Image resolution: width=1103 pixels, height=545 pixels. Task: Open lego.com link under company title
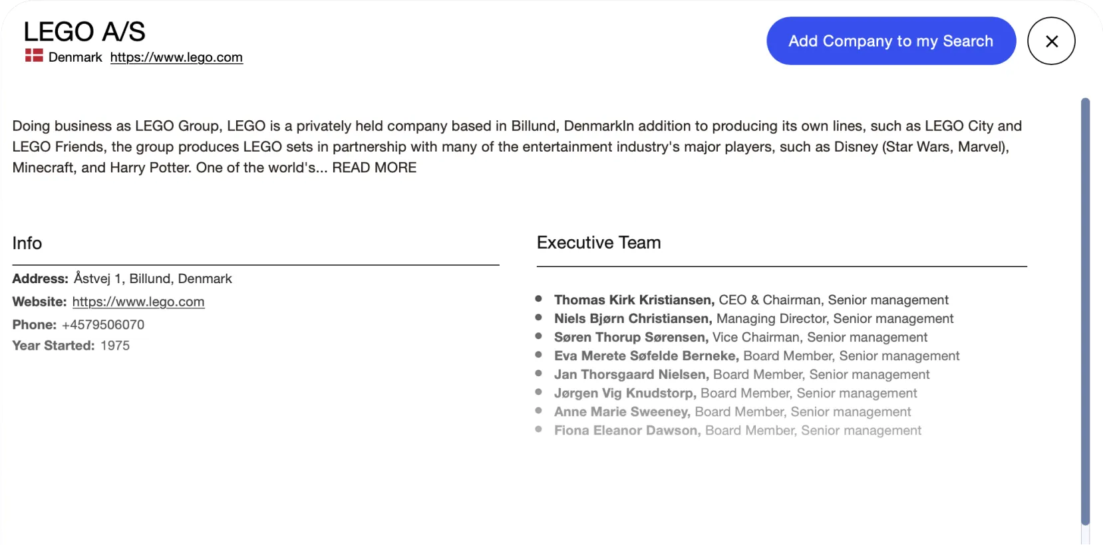[x=176, y=57]
